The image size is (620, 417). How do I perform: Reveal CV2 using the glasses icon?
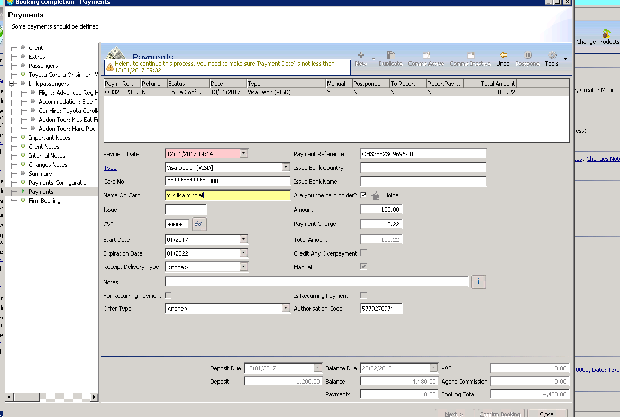pyautogui.click(x=199, y=224)
